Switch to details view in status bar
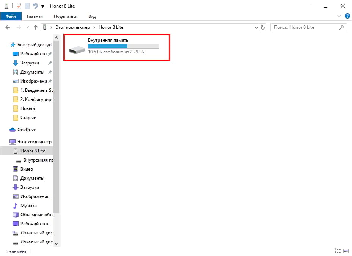This screenshot has width=352, height=256. 337,251
